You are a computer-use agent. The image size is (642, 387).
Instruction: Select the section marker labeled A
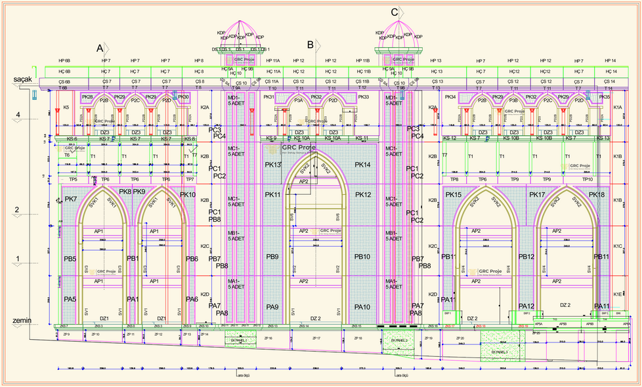point(100,49)
